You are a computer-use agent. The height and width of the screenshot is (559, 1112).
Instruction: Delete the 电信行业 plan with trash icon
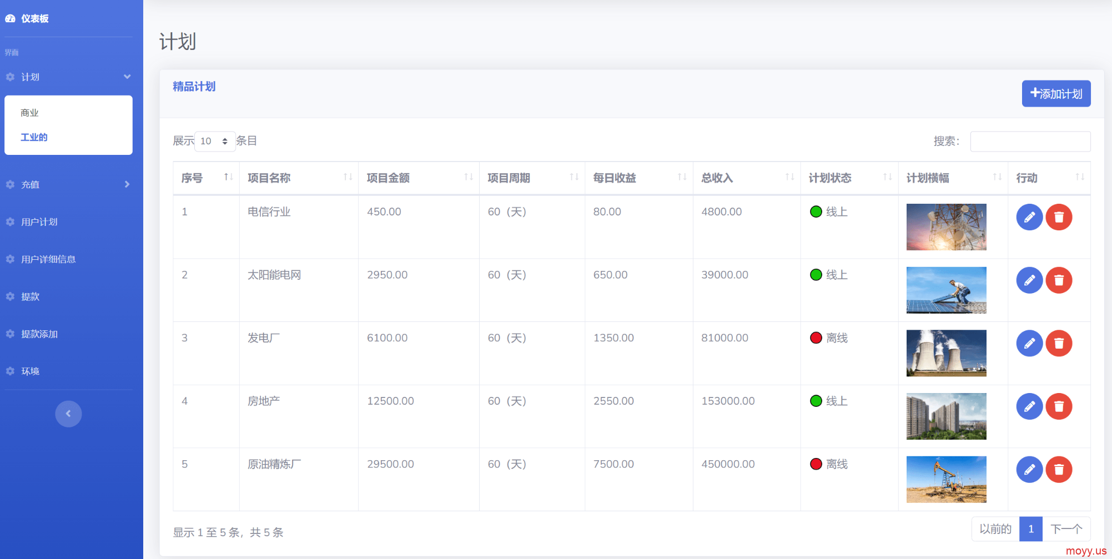tap(1059, 217)
